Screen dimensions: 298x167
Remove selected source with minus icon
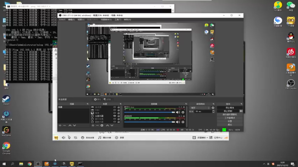pyautogui.click(x=97, y=125)
